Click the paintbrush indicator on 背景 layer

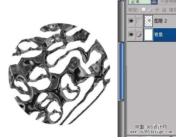(139, 35)
